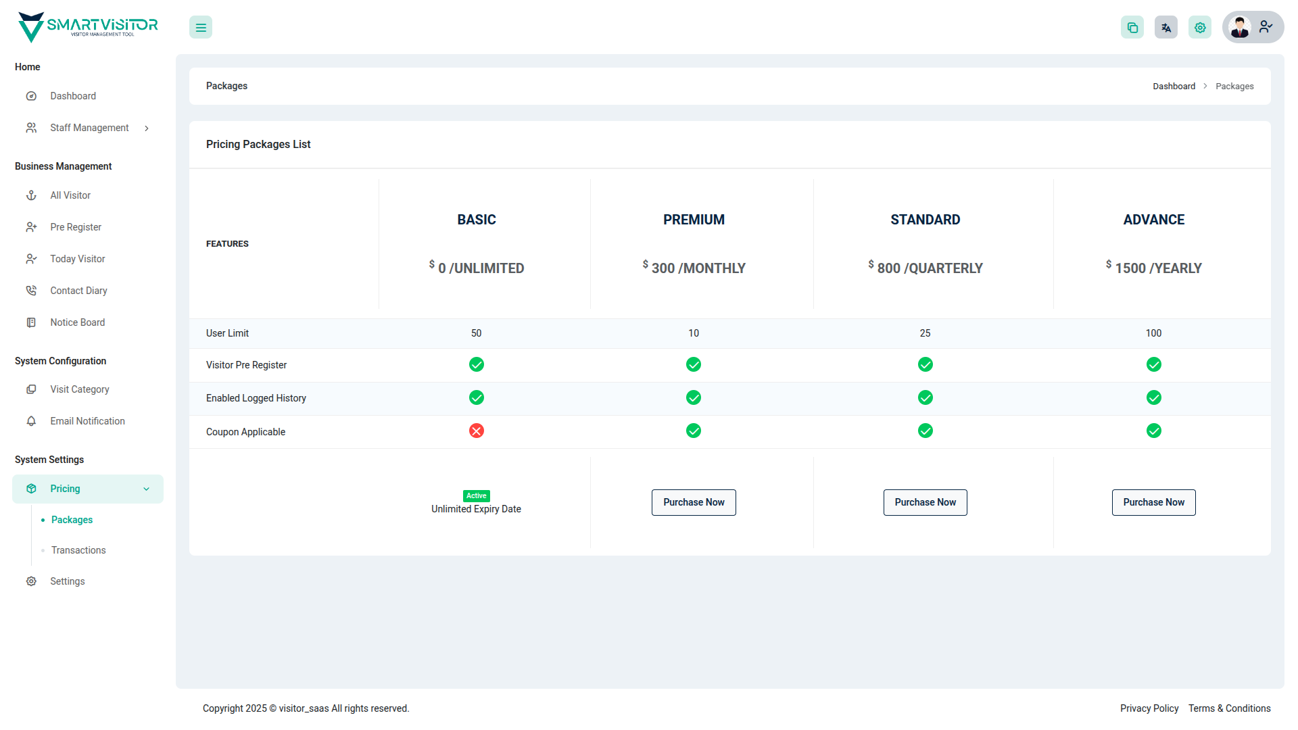
Task: Open the Privacy Policy footer link
Action: point(1149,708)
